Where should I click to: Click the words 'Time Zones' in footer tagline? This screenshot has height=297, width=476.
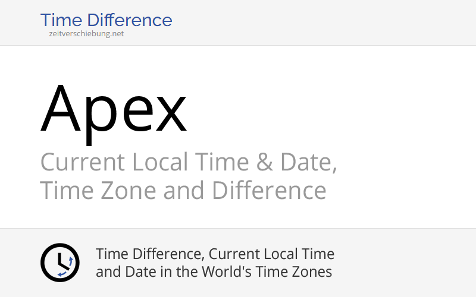point(293,271)
